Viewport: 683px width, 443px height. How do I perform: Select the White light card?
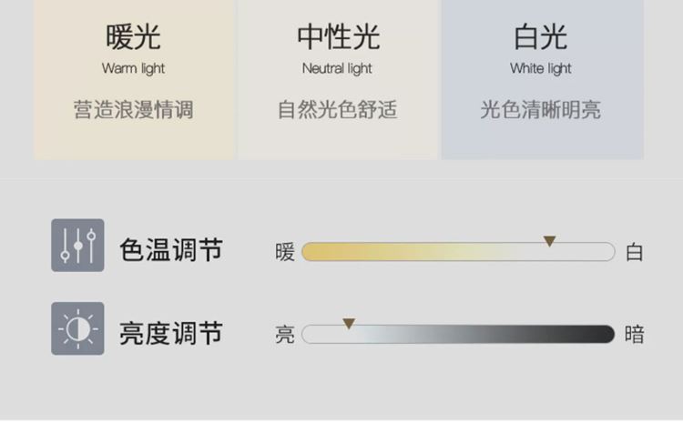point(542,78)
